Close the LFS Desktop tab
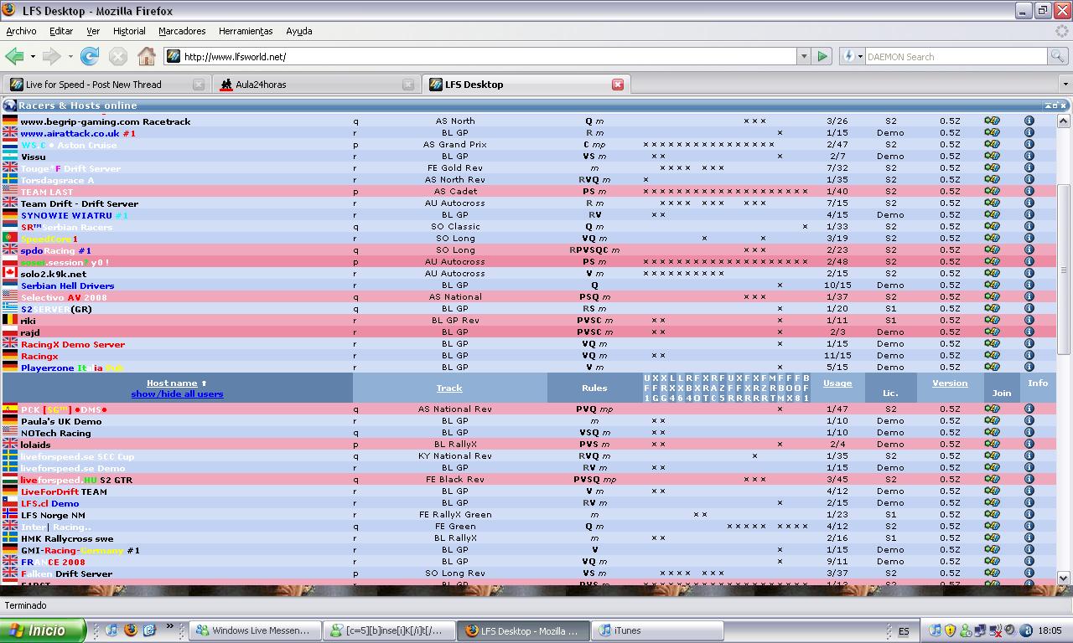The height and width of the screenshot is (643, 1073). click(x=618, y=85)
